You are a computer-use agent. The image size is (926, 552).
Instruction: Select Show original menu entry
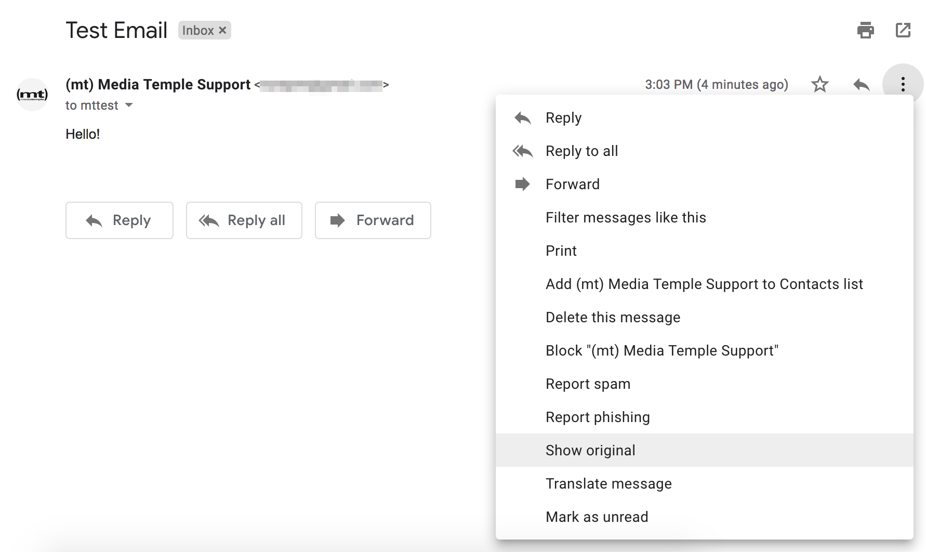point(590,451)
